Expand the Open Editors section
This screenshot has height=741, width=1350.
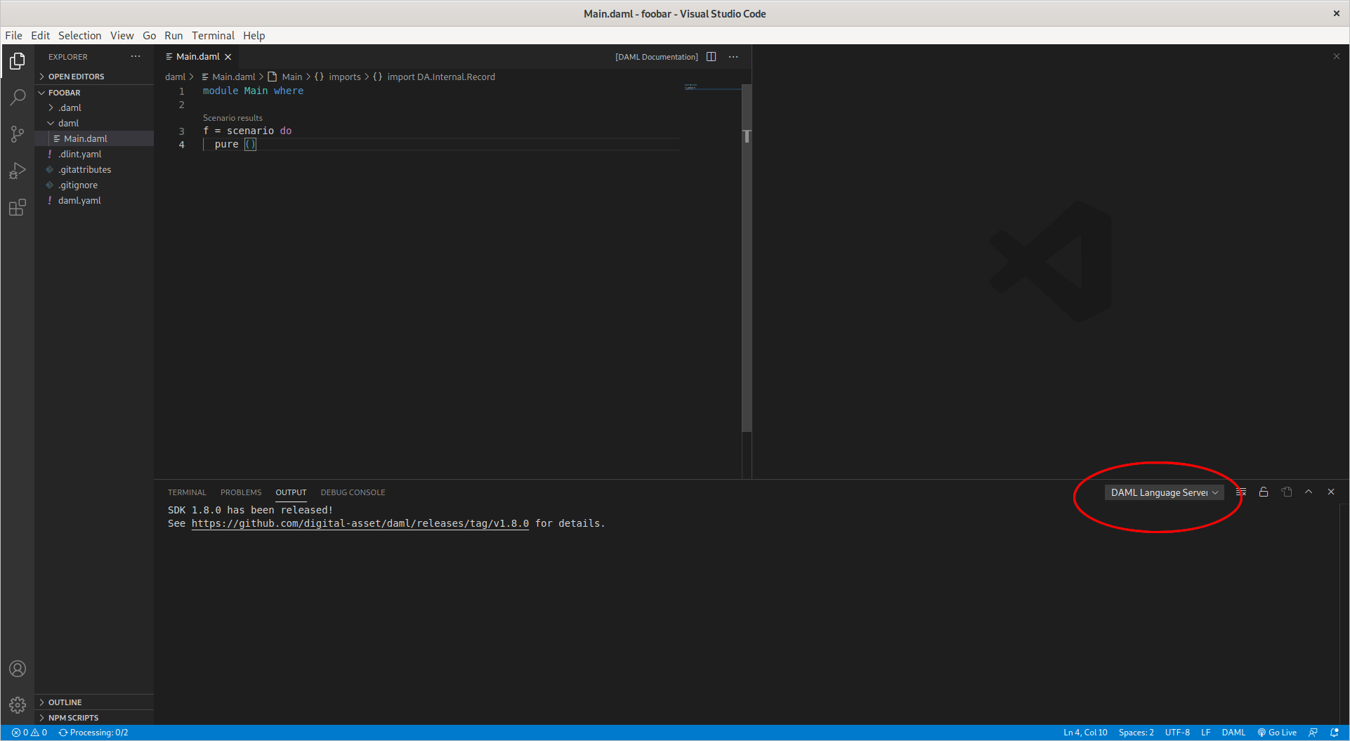click(x=94, y=77)
